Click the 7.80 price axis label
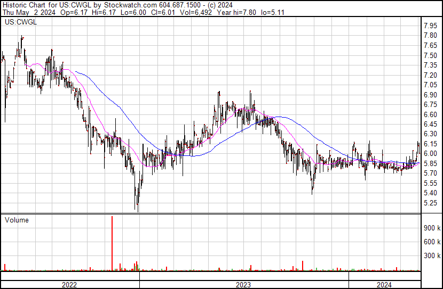This screenshot has width=443, height=289. click(431, 36)
